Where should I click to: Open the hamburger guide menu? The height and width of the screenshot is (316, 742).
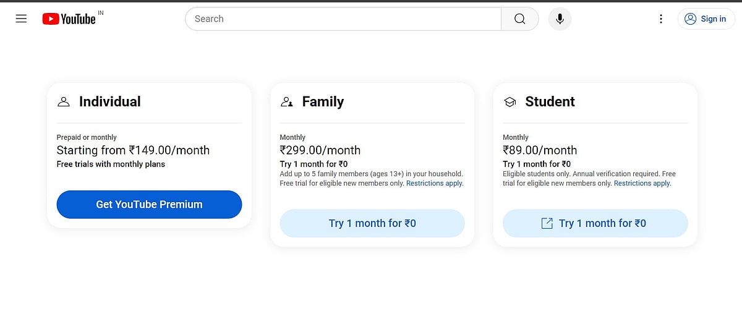point(21,19)
